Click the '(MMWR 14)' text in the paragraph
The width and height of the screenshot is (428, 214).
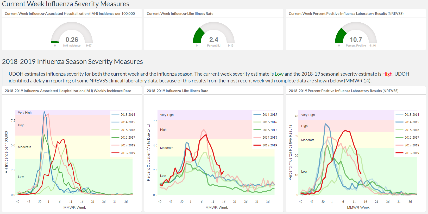358,81
